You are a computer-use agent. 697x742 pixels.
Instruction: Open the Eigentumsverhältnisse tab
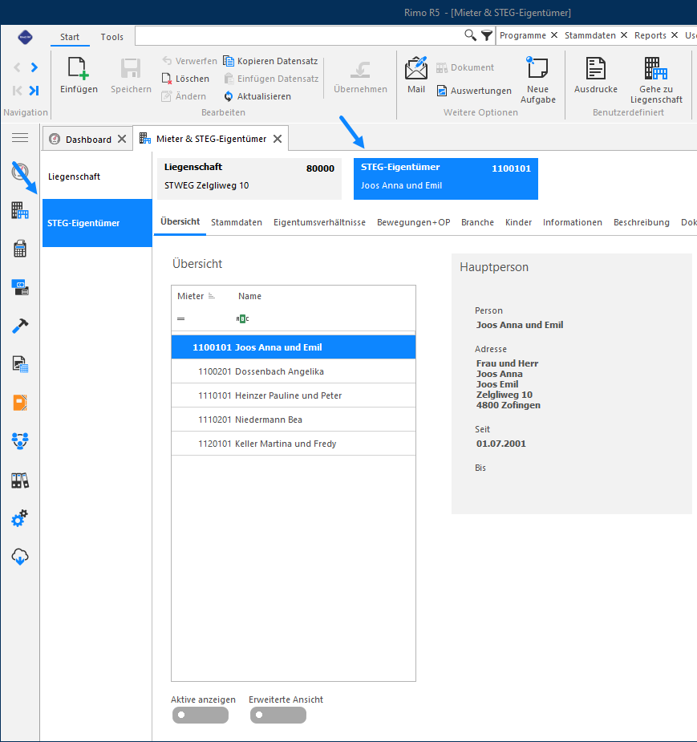[319, 222]
